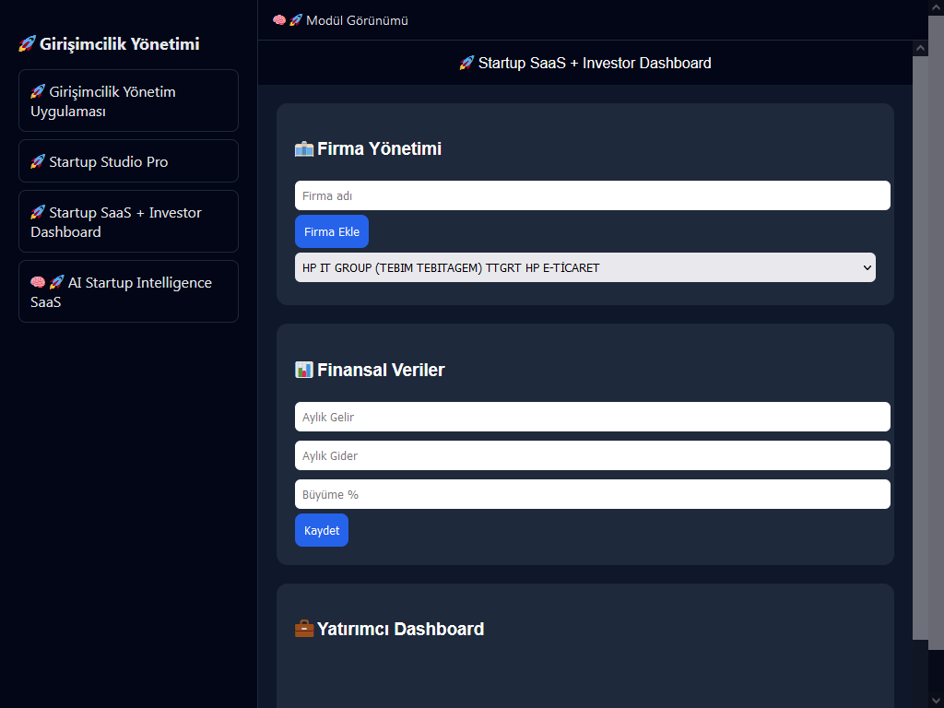Open the HP IT GROUP company dropdown
Screen dimensions: 944x708
tap(584, 267)
